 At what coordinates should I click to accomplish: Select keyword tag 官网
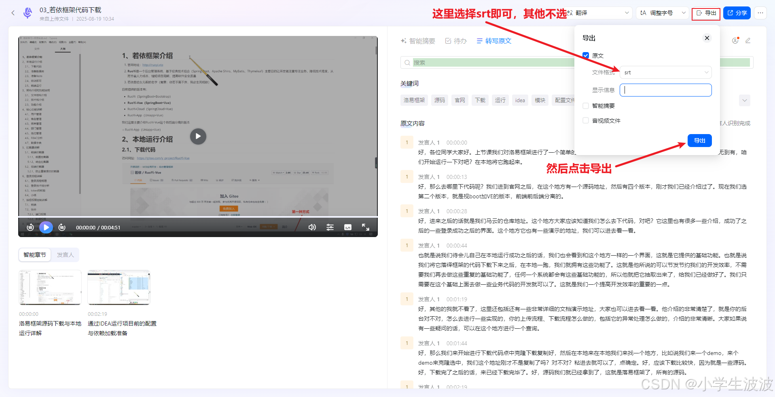click(460, 100)
